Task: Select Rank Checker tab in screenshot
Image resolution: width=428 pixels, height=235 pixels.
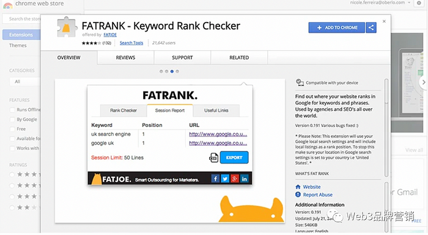Action: pyautogui.click(x=124, y=110)
